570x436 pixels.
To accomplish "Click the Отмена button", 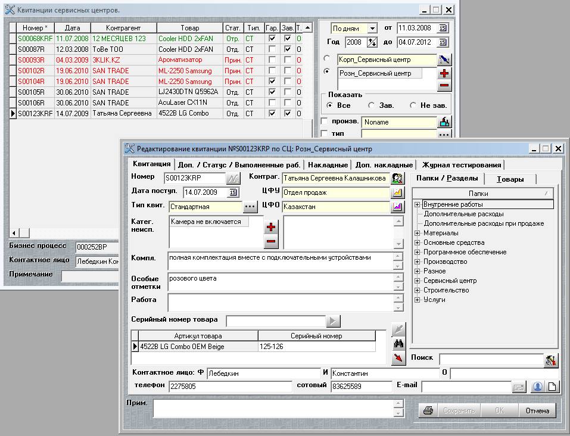I will [x=537, y=410].
